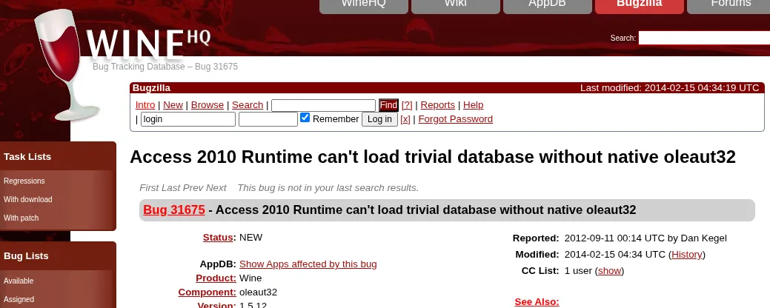
Task: Open Show Apps affected by this bug
Action: point(308,264)
